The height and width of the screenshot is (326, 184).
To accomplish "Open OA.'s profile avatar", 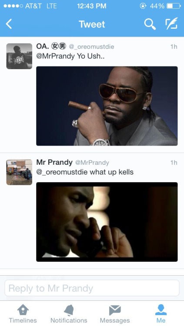I will click(19, 56).
